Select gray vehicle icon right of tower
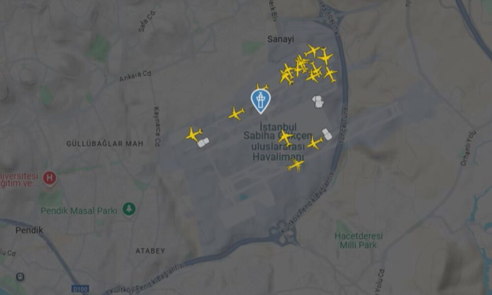 pyautogui.click(x=318, y=102)
